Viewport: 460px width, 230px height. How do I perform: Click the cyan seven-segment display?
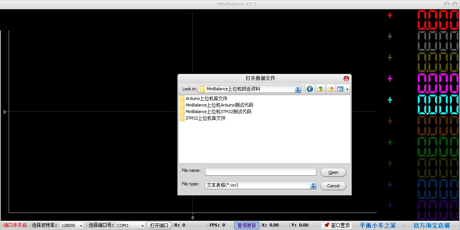click(438, 104)
